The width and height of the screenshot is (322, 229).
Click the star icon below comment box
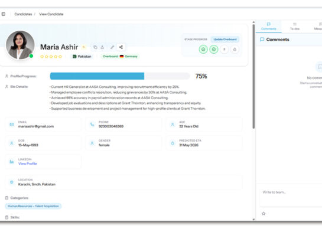click(x=264, y=214)
